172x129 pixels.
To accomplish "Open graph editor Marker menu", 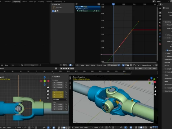I will click(93, 65).
